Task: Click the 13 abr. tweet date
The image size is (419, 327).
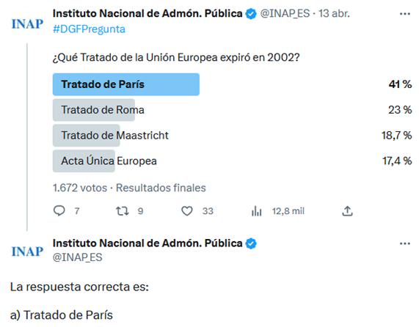Action: [x=334, y=13]
